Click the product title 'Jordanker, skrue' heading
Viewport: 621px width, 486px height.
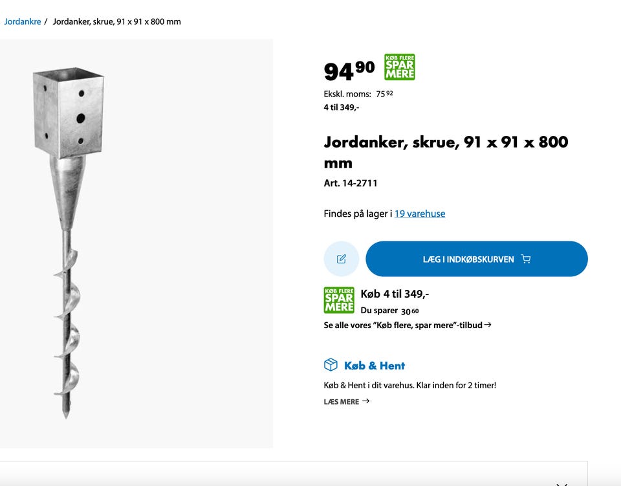pyautogui.click(x=446, y=151)
